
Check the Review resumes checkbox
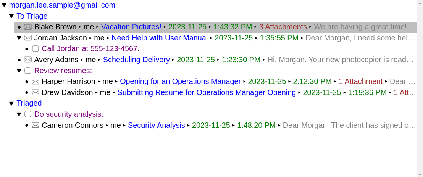click(28, 71)
